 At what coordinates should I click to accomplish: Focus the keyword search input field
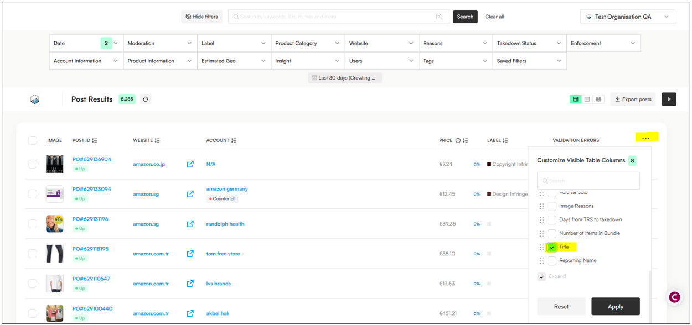pos(338,17)
